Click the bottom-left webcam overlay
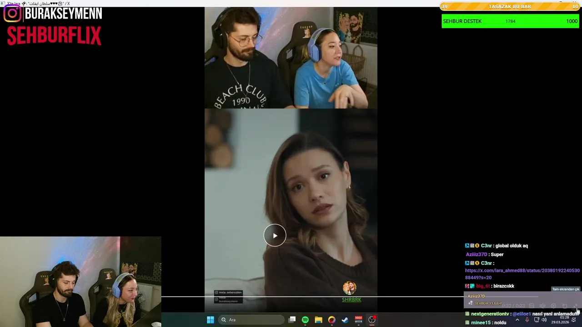The image size is (582, 327). click(80, 282)
